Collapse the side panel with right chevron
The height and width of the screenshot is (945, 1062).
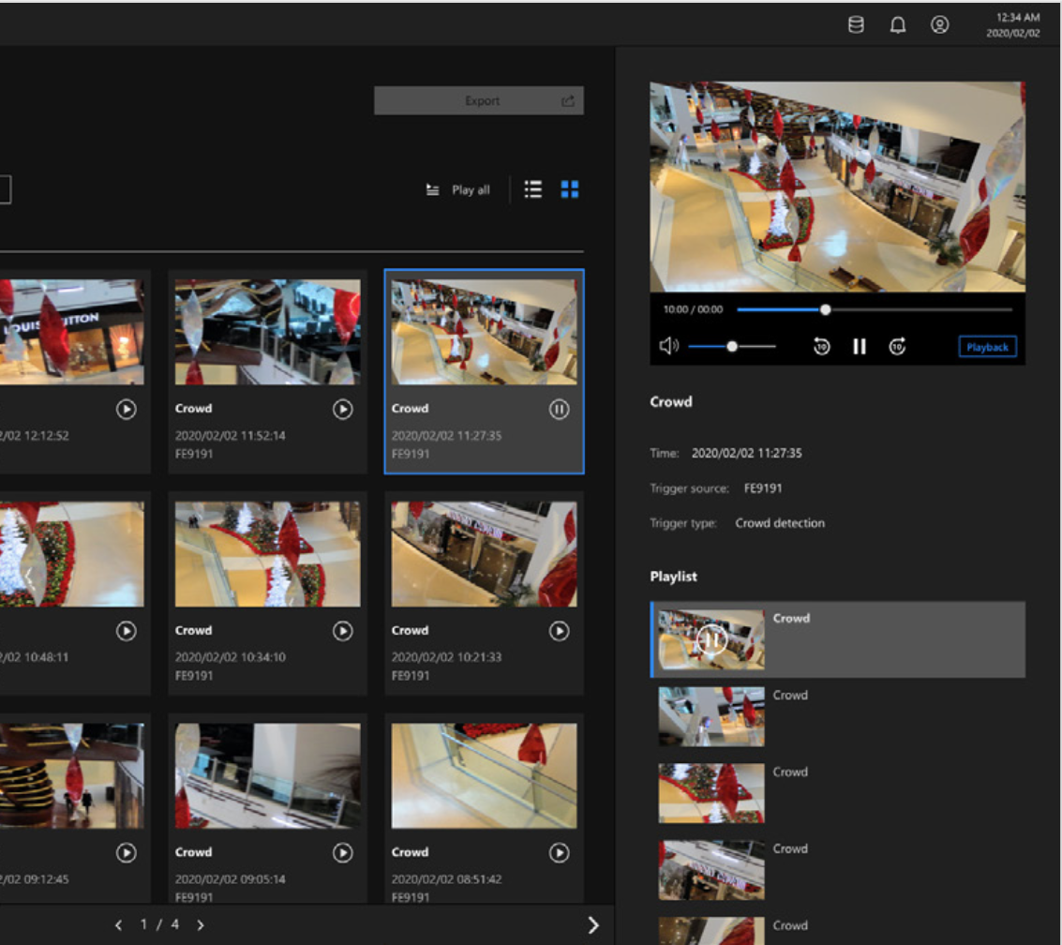[x=592, y=925]
